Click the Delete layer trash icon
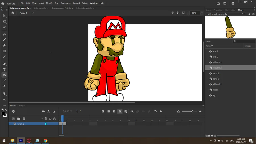Image resolution: width=256 pixels, height=144 pixels. 24,119
